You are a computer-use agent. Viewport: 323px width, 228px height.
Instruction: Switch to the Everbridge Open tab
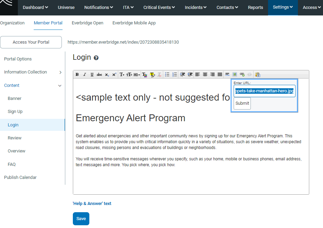tap(88, 23)
